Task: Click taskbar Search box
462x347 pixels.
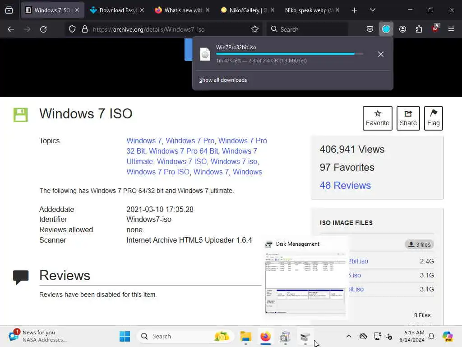Action: (185, 336)
